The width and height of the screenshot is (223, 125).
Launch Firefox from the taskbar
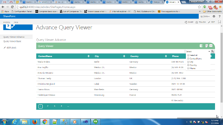(x=35, y=122)
